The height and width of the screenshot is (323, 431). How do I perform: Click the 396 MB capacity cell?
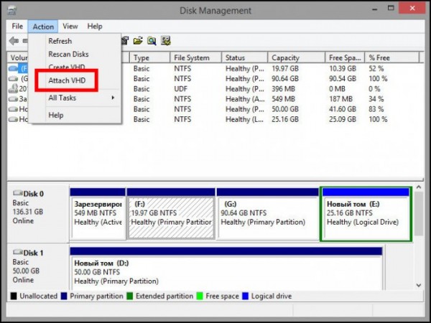click(x=283, y=89)
